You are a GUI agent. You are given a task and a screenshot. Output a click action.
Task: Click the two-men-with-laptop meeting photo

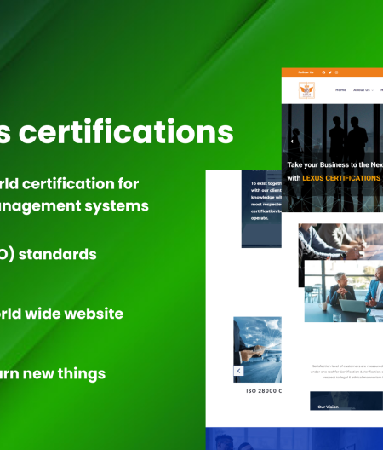click(x=344, y=291)
